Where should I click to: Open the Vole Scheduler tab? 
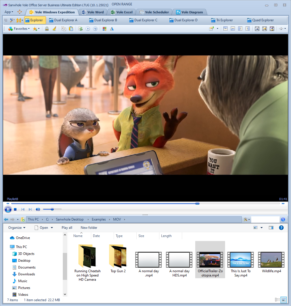click(x=154, y=12)
